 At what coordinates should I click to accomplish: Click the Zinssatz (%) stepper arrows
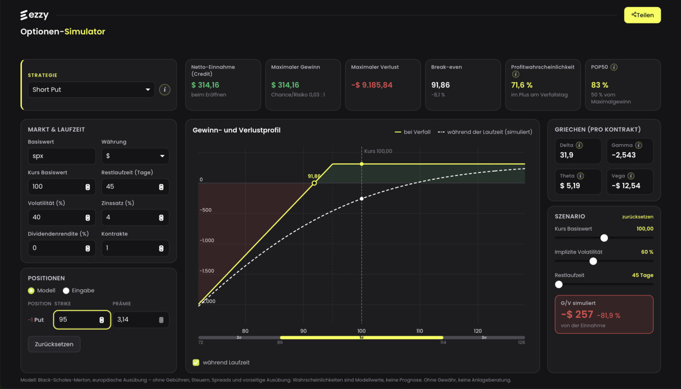pos(161,217)
